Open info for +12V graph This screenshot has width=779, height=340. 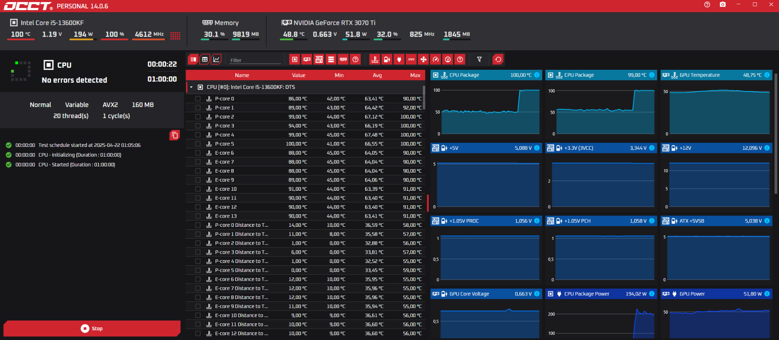(x=767, y=148)
